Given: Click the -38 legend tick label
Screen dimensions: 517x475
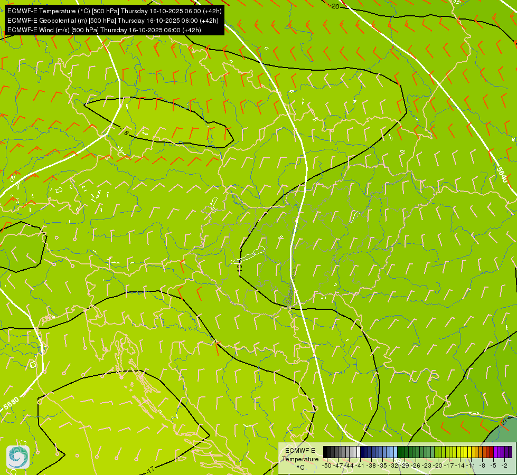Looking at the screenshot, I should (372, 465).
